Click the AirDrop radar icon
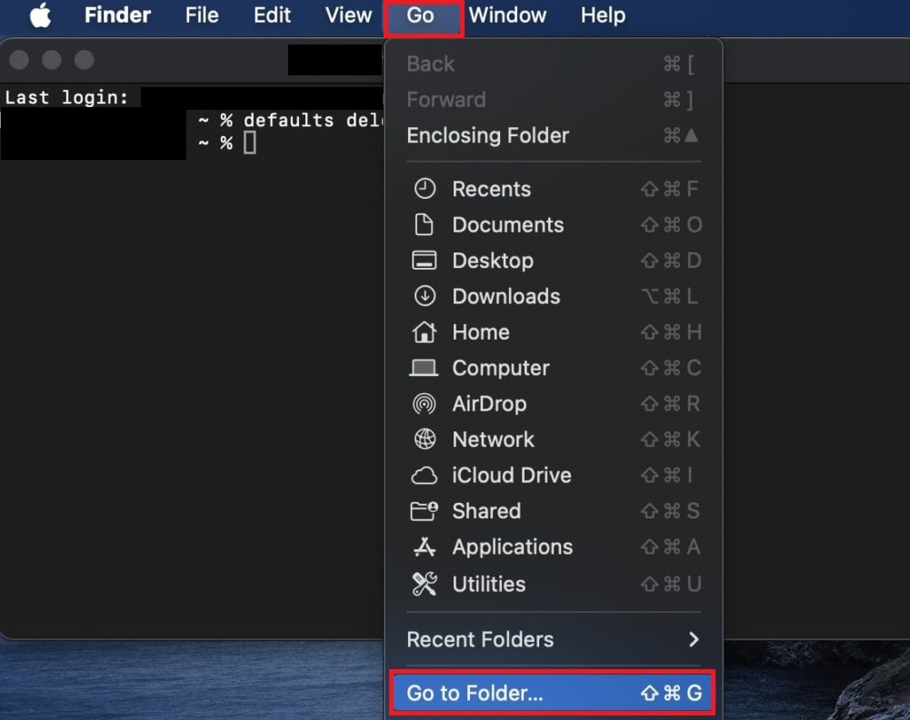This screenshot has height=720, width=910. click(425, 404)
